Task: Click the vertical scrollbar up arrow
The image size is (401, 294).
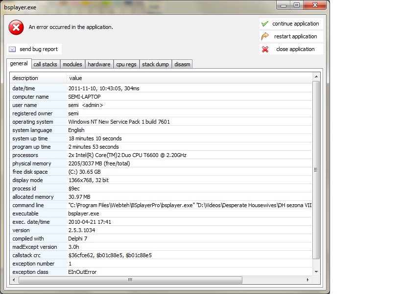Action: [x=316, y=77]
